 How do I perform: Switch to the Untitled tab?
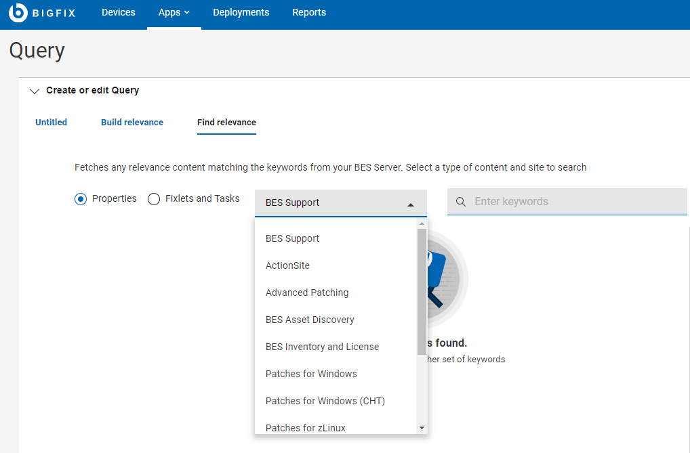click(52, 123)
